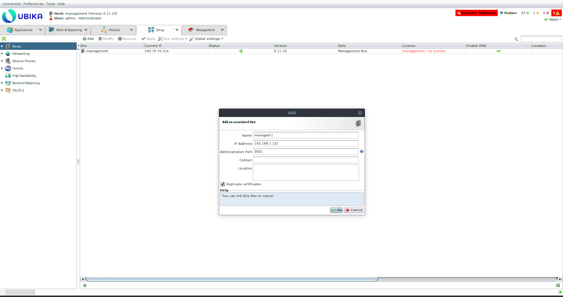Click the green refresh icon at bottom left
This screenshot has width=563, height=297.
click(85, 285)
